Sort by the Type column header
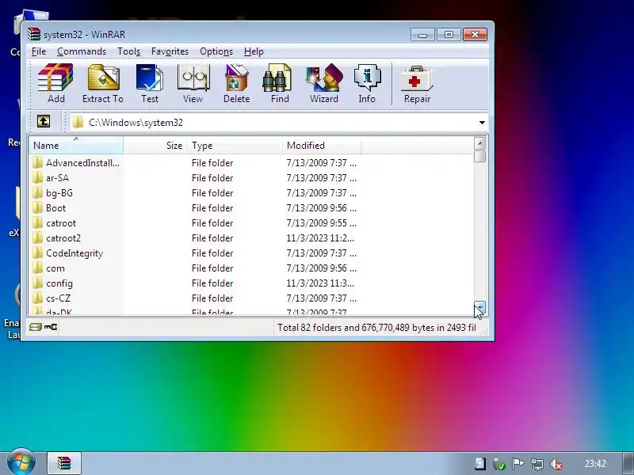 click(x=235, y=146)
